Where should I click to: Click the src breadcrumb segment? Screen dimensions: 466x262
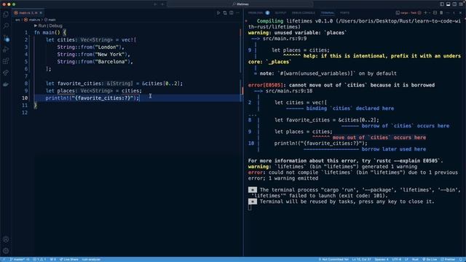click(x=17, y=20)
